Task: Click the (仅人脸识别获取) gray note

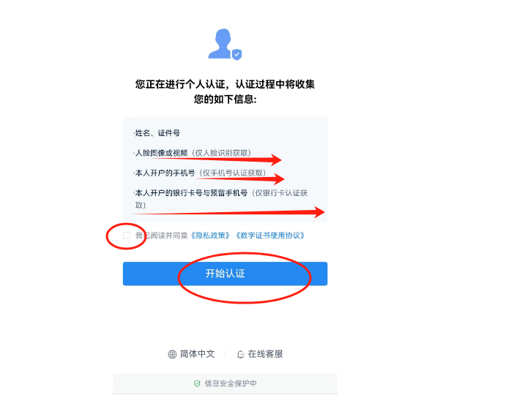Action: click(222, 153)
